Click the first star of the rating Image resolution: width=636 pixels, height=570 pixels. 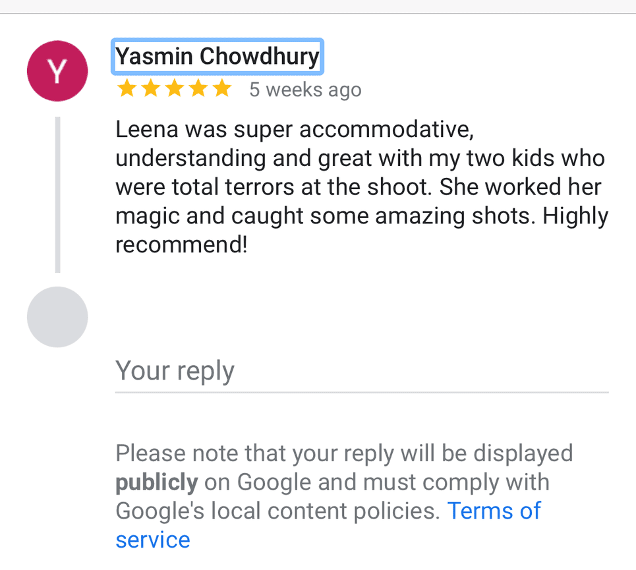click(126, 89)
